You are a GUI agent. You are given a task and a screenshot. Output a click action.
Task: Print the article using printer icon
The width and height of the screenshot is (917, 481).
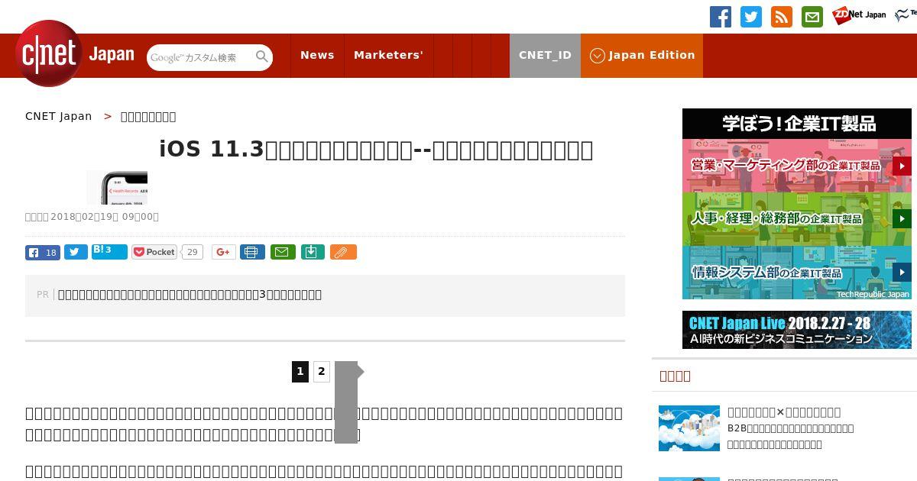(252, 252)
